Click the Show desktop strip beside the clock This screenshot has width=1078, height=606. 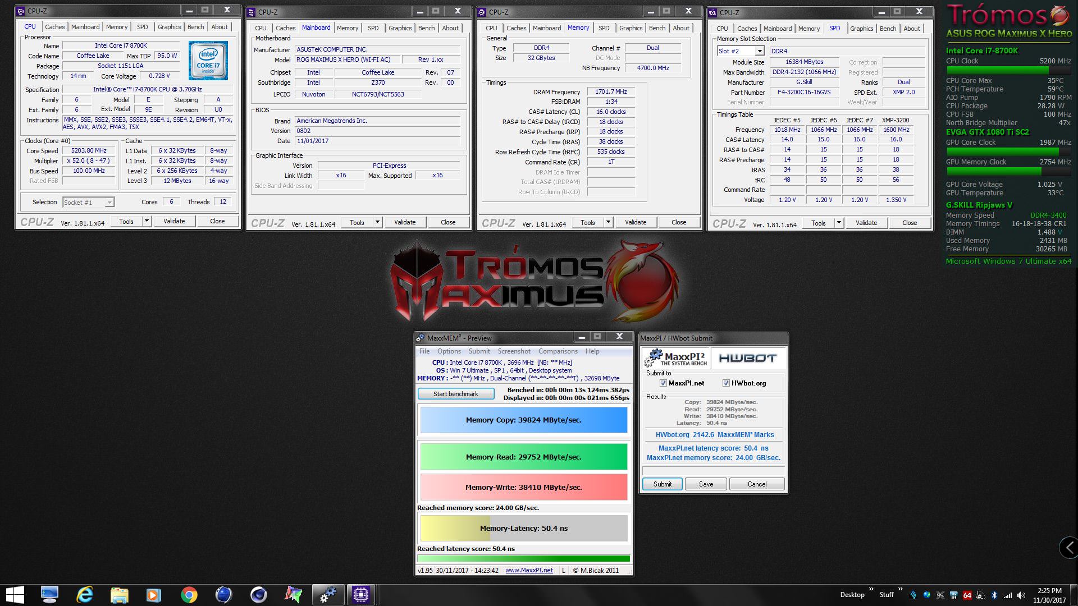[x=1074, y=595]
